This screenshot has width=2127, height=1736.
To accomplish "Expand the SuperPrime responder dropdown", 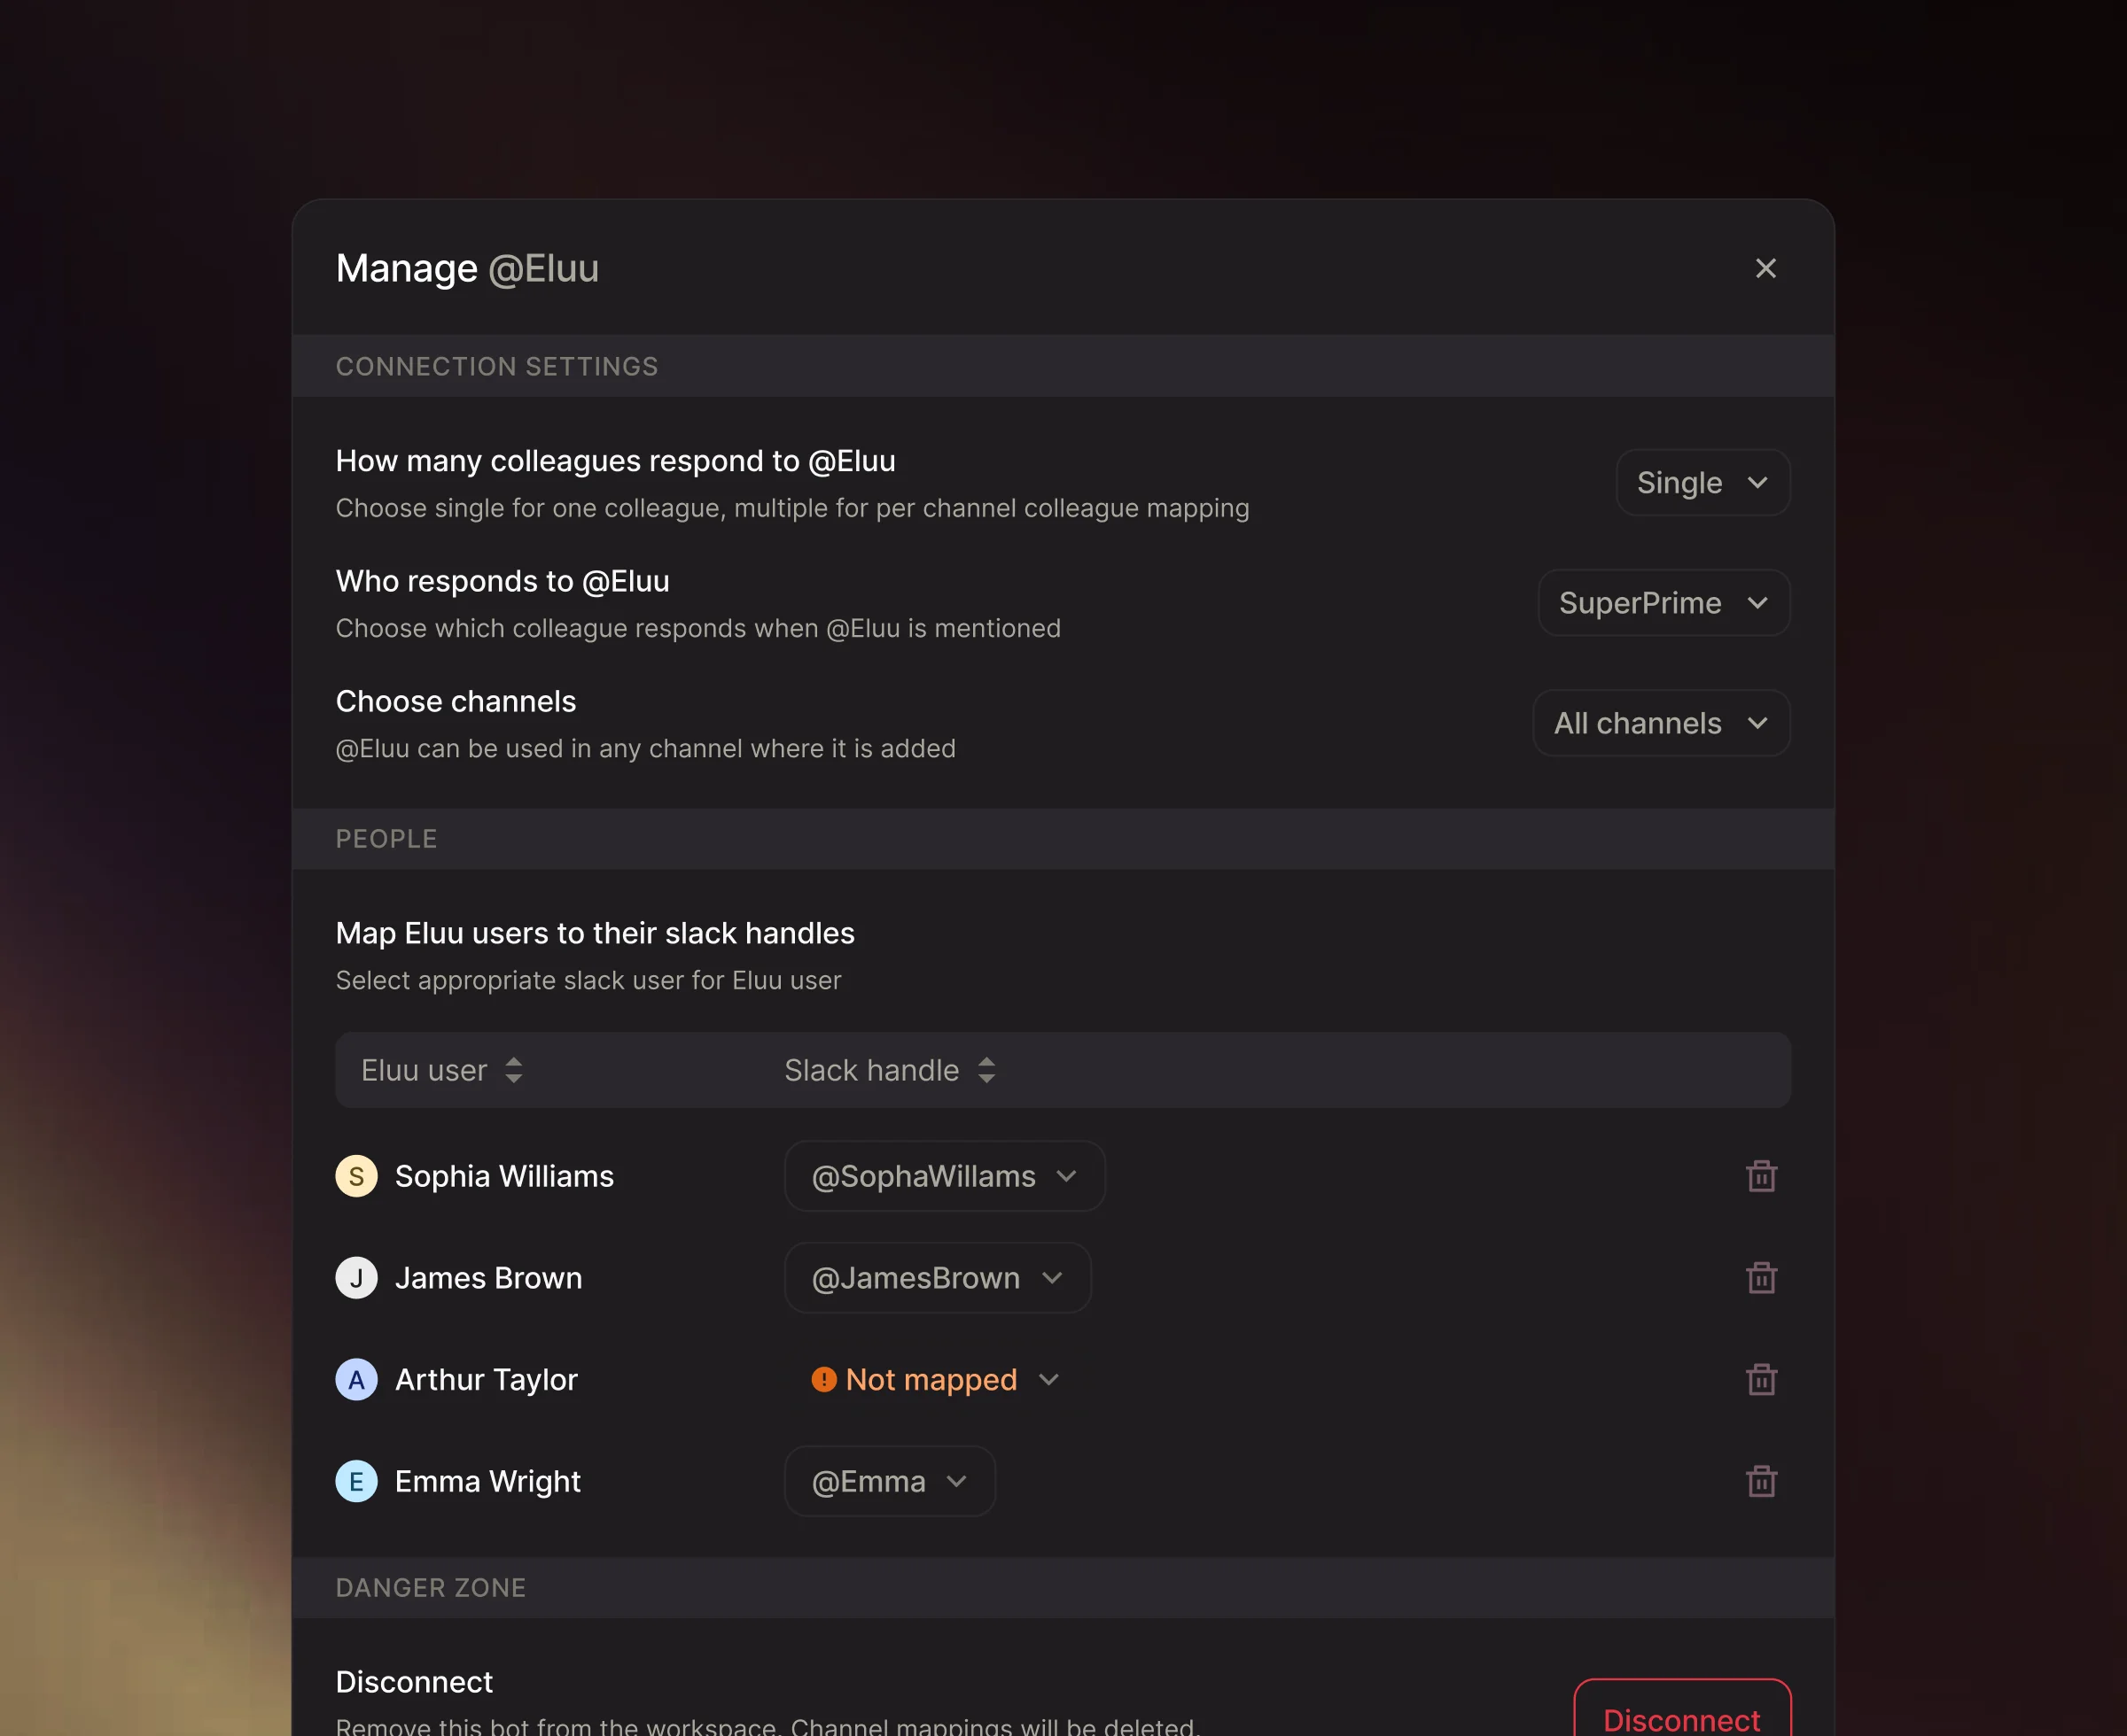I will (x=1663, y=603).
